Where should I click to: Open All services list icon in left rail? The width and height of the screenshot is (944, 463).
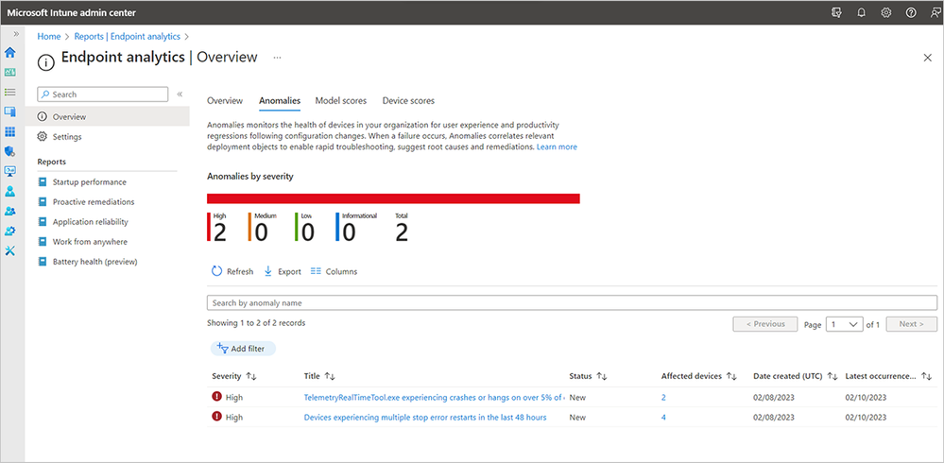[x=9, y=92]
